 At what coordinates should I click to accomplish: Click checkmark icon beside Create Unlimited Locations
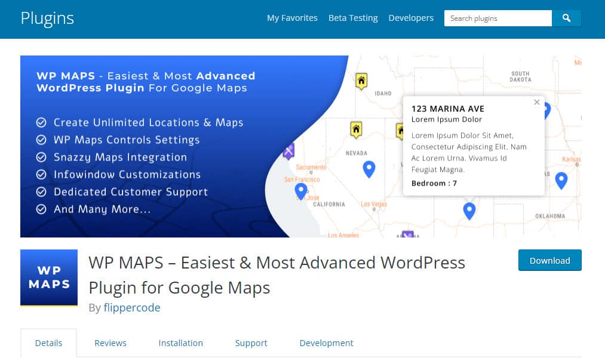pos(41,123)
